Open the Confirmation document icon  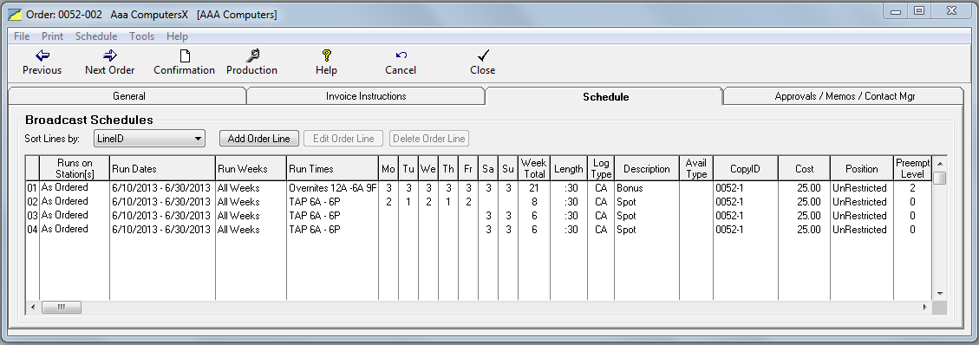(x=184, y=55)
